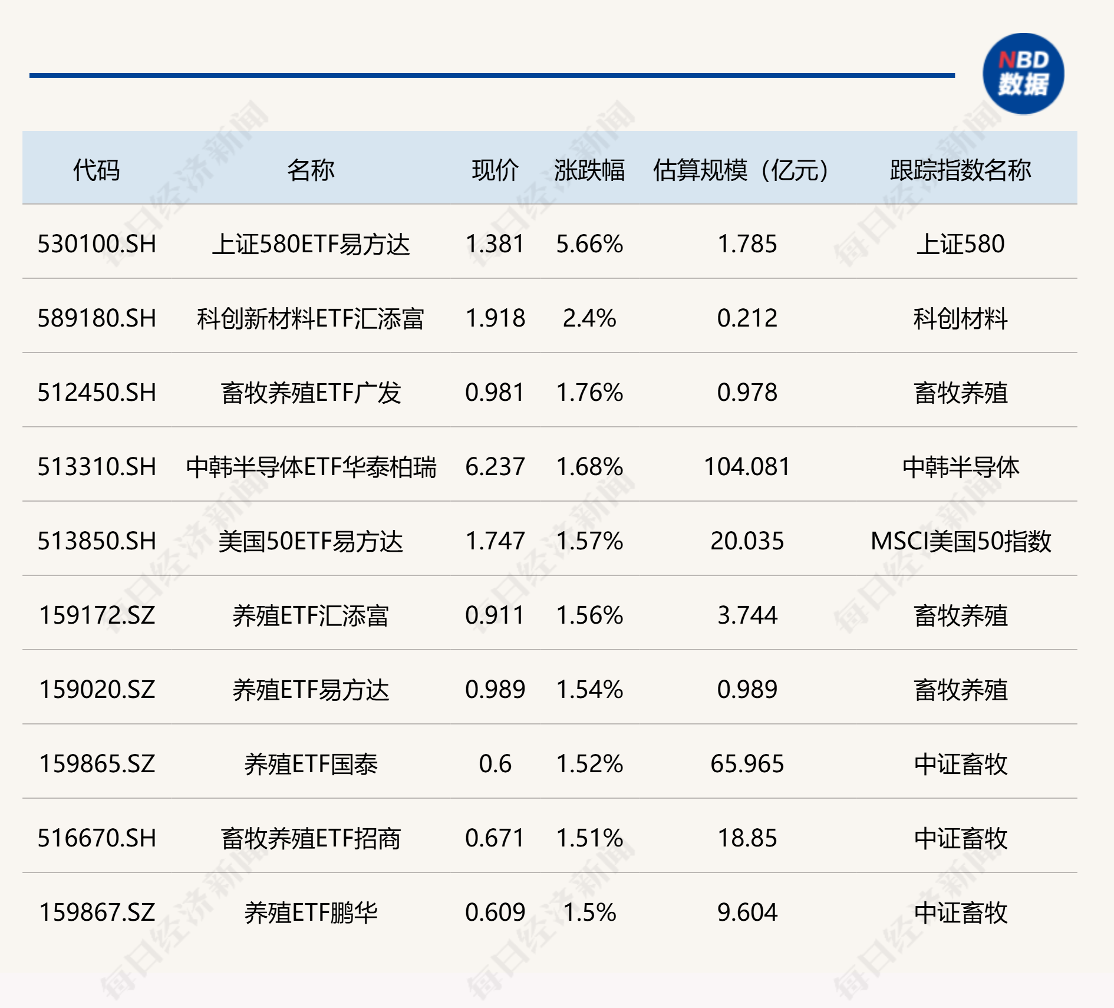Screen dimensions: 1114x1008
Task: Click price 0.911
Action: (495, 615)
